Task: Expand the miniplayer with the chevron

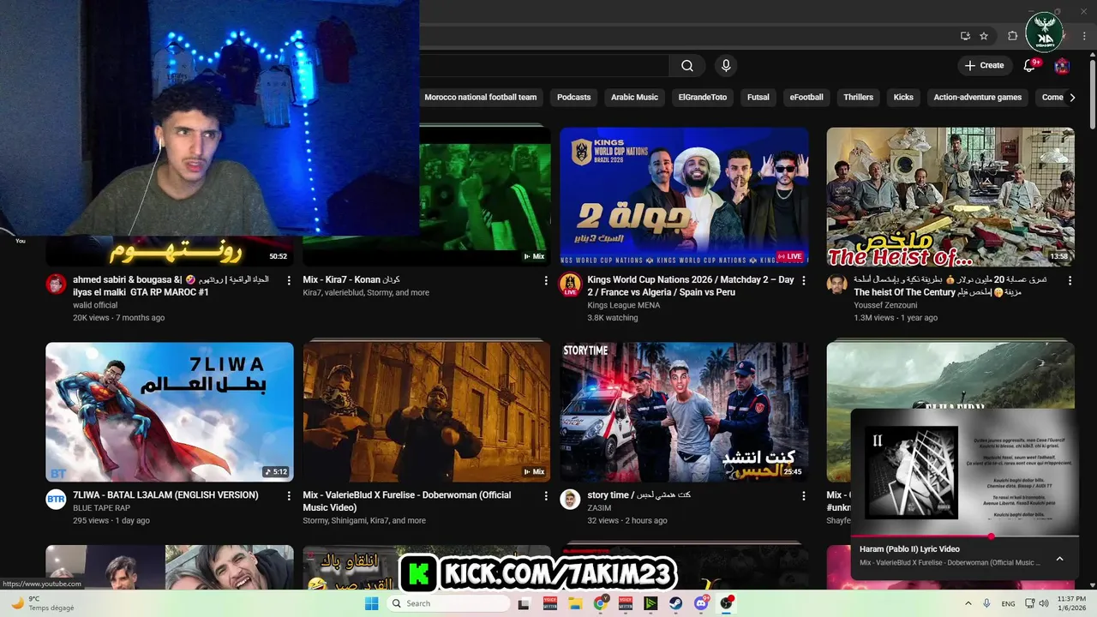Action: (x=1059, y=559)
